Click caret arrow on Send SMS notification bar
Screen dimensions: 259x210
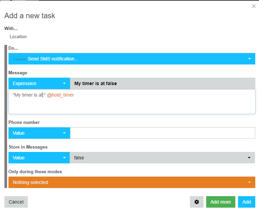(x=250, y=59)
